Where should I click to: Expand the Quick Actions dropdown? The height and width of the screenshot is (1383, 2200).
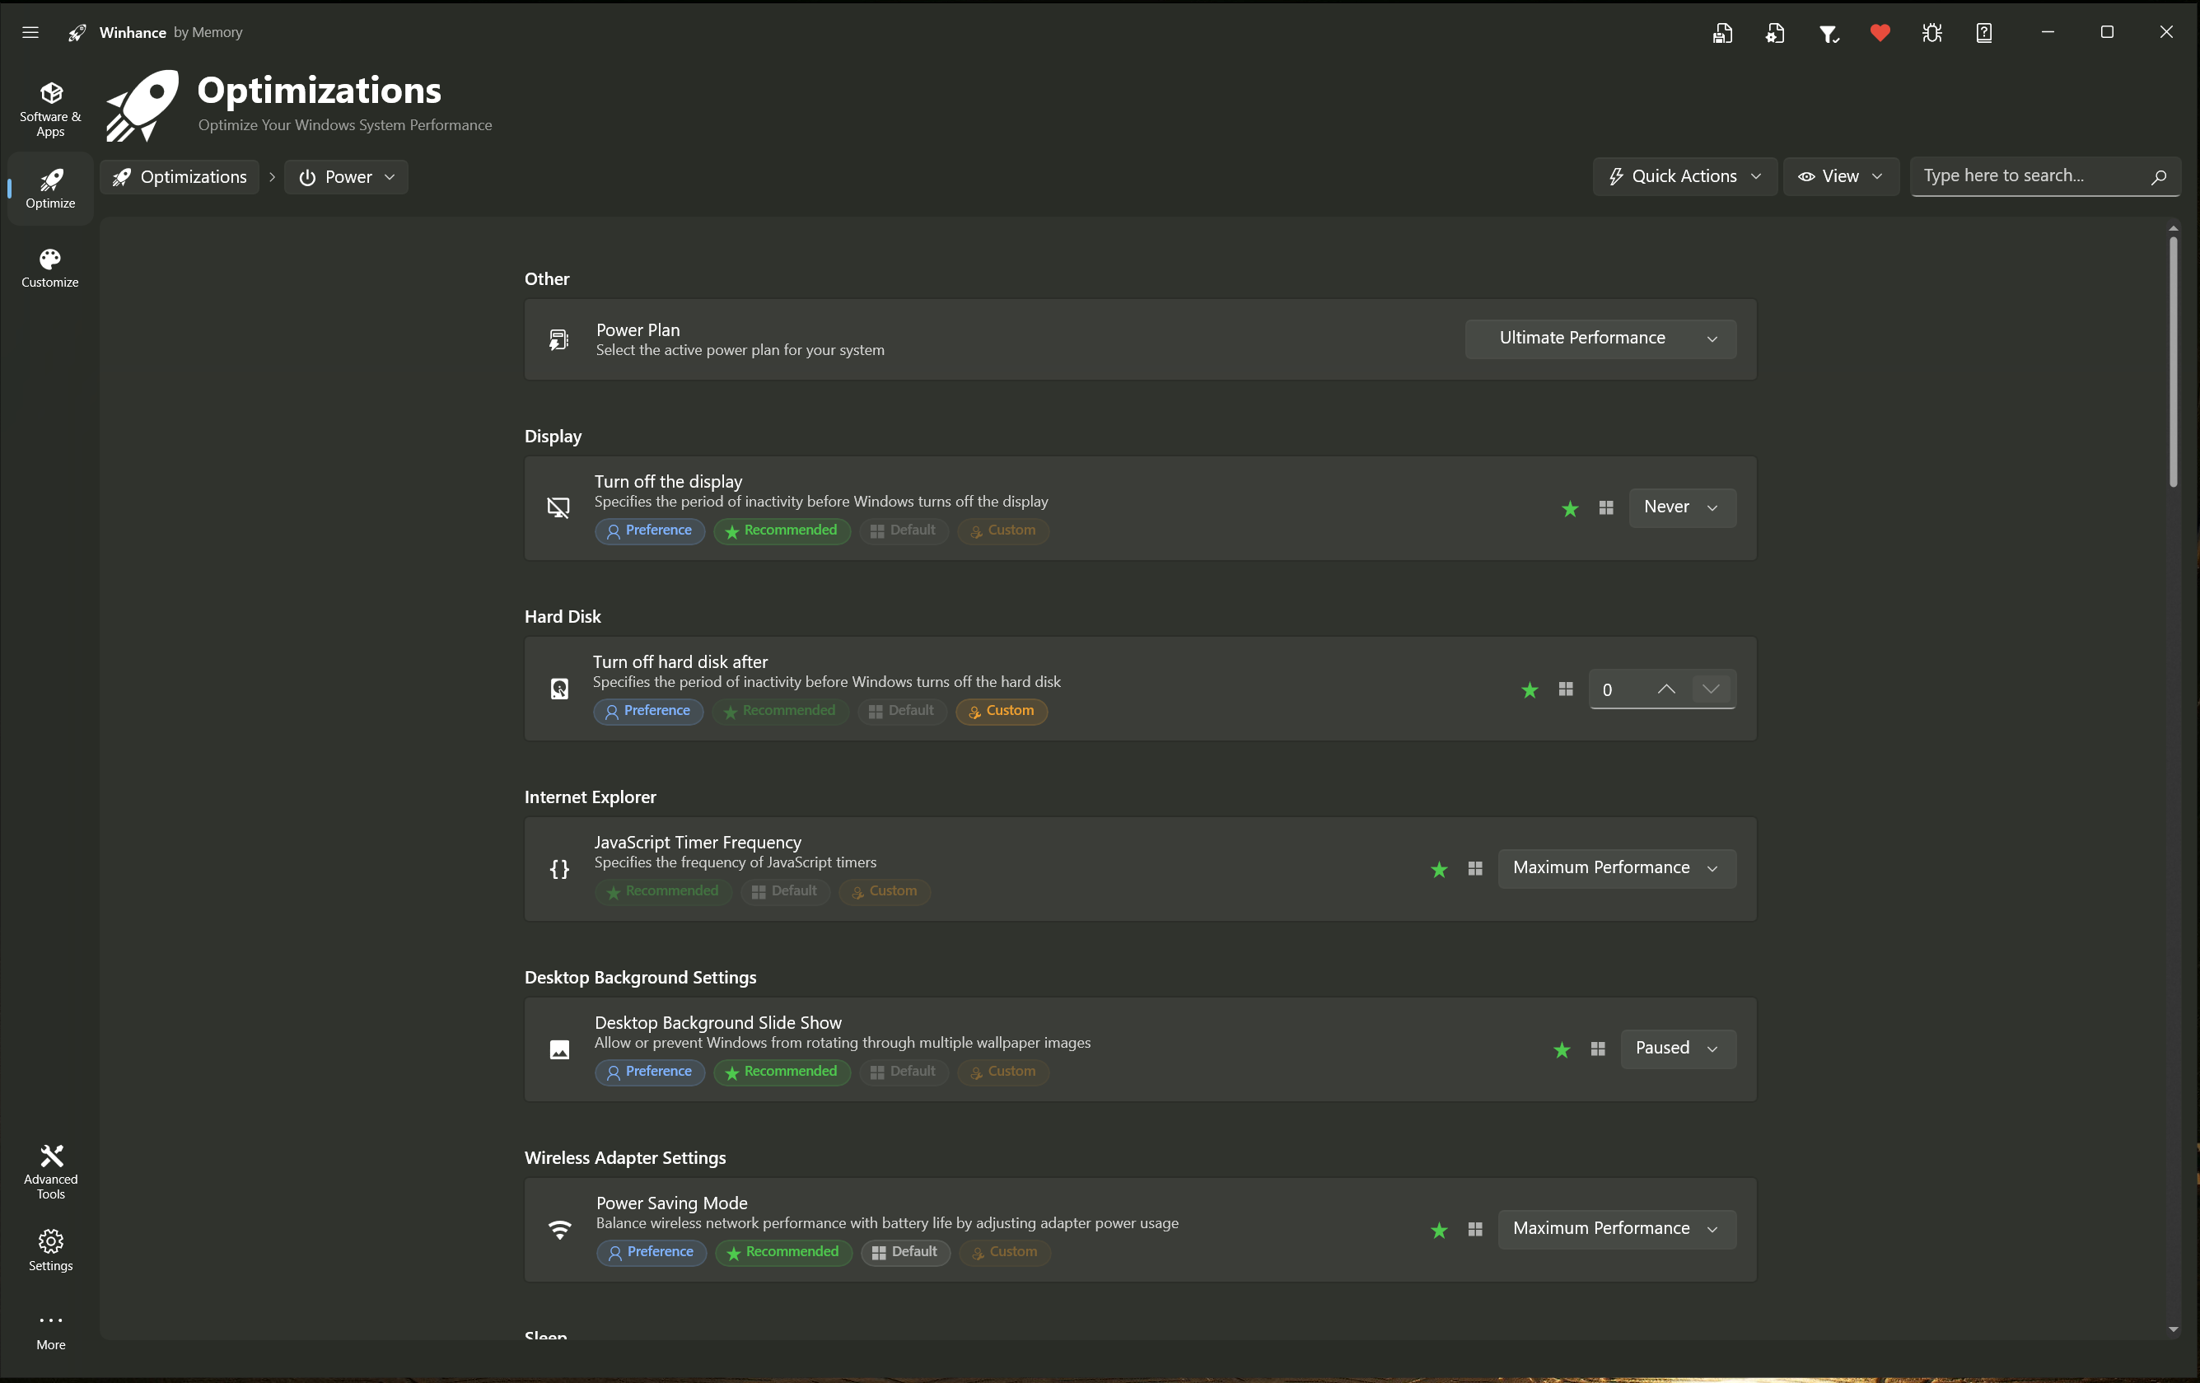pos(1684,176)
